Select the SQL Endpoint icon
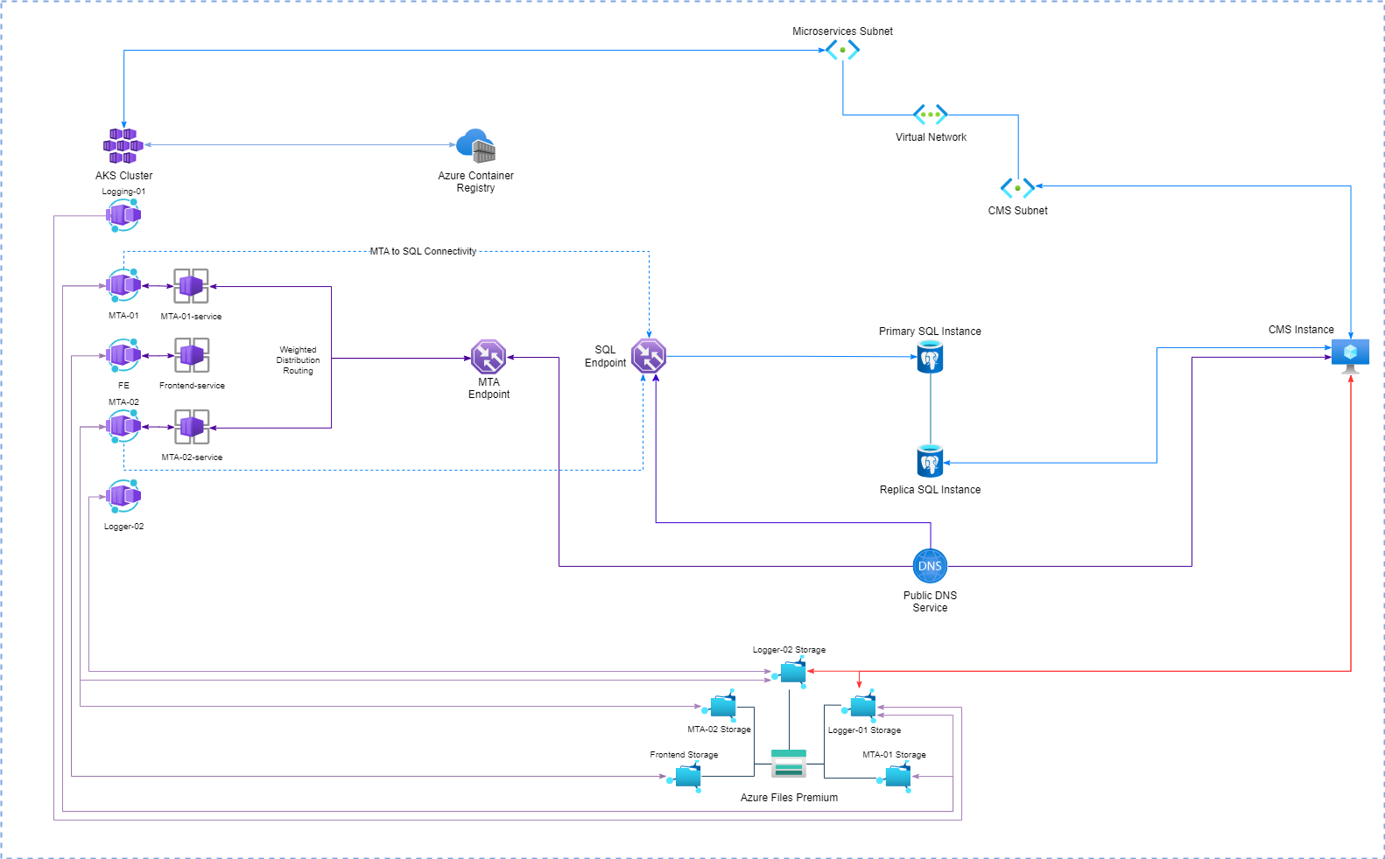 (x=649, y=356)
